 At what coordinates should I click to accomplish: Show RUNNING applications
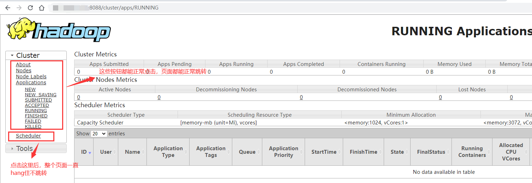pyautogui.click(x=36, y=111)
